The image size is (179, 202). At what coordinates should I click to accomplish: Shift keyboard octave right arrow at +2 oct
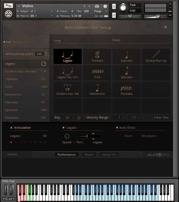pyautogui.click(x=14, y=199)
